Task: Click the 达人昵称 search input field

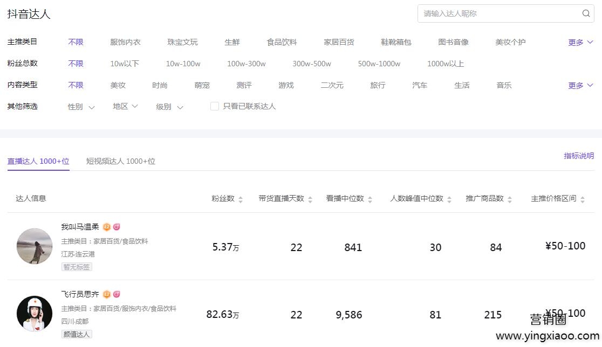Action: click(499, 13)
